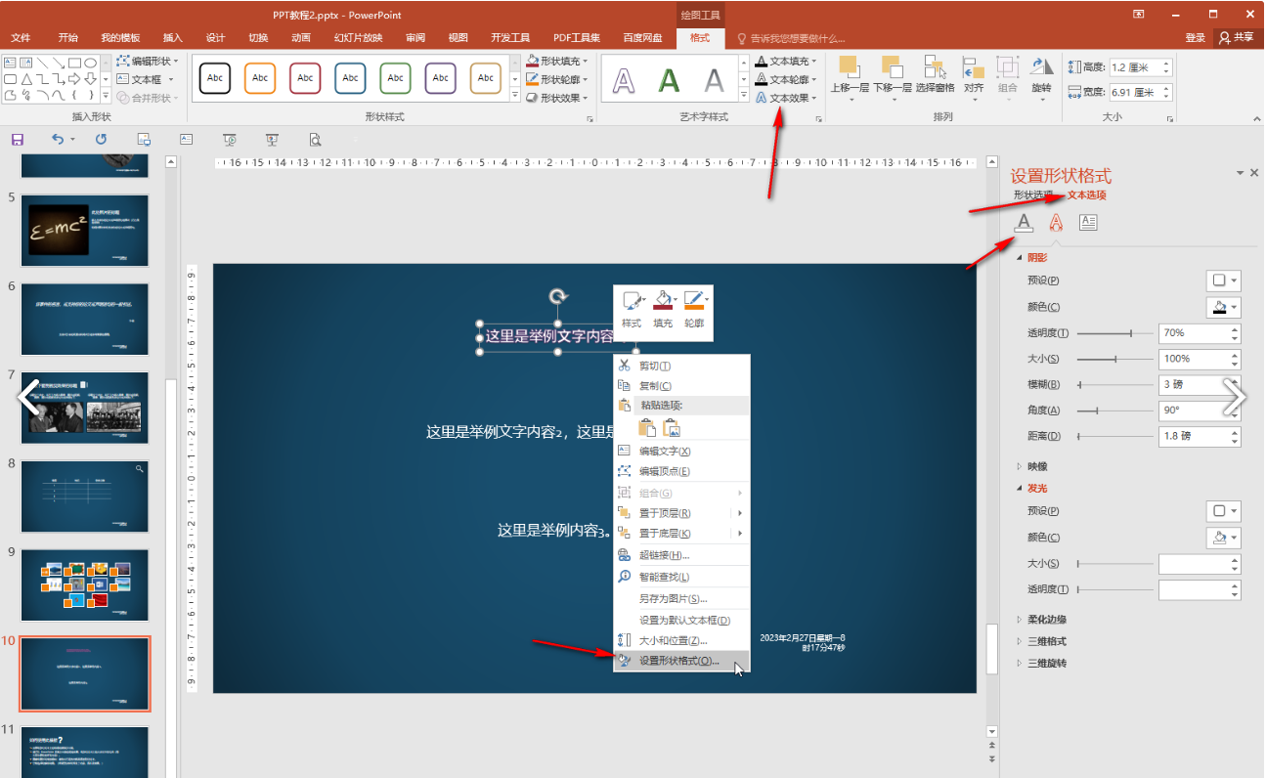The image size is (1266, 778).
Task: Click the 透明度 transparency slider under 阴影
Action: click(x=1113, y=333)
